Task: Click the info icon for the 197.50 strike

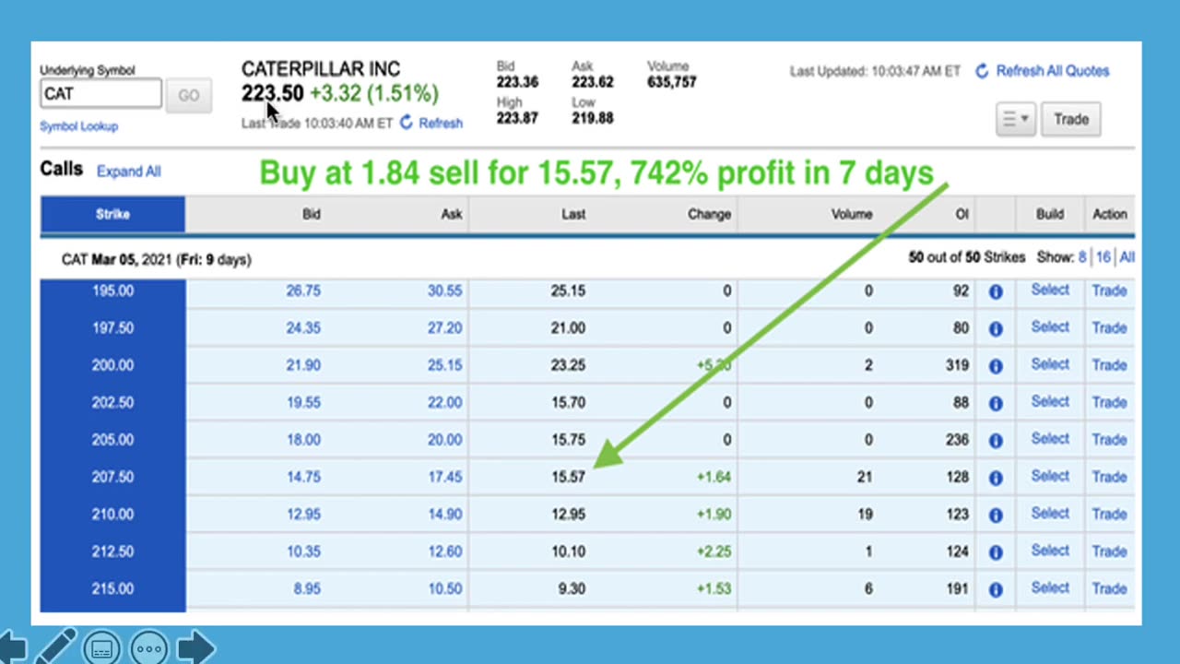Action: pyautogui.click(x=996, y=328)
